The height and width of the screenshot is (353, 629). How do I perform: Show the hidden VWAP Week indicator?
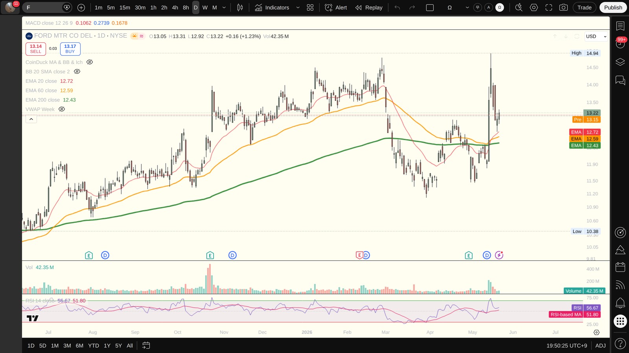click(62, 109)
